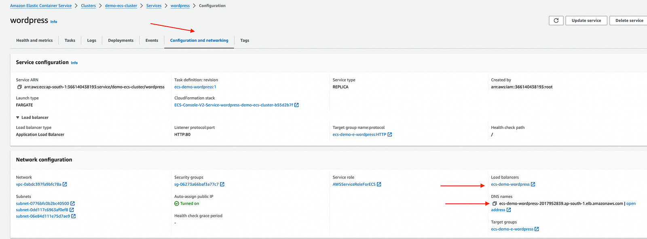Open network vpc-0abdc397fa9bfc78a link
This screenshot has height=239, width=647.
click(x=38, y=184)
